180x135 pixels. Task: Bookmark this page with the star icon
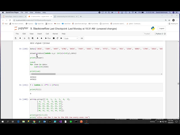point(169,20)
